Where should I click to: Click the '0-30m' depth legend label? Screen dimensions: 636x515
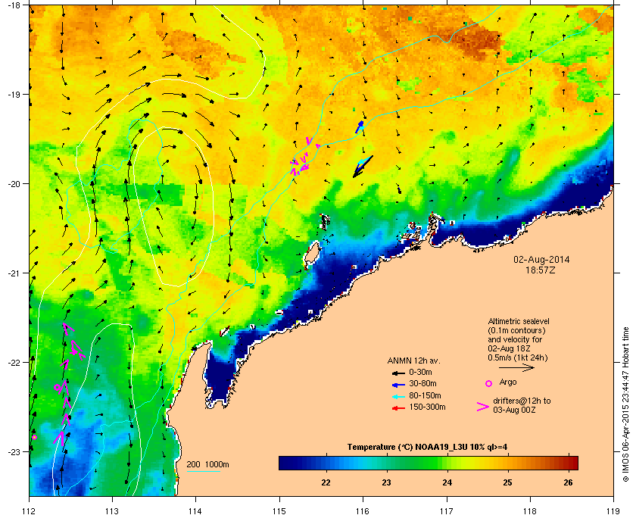coord(420,372)
